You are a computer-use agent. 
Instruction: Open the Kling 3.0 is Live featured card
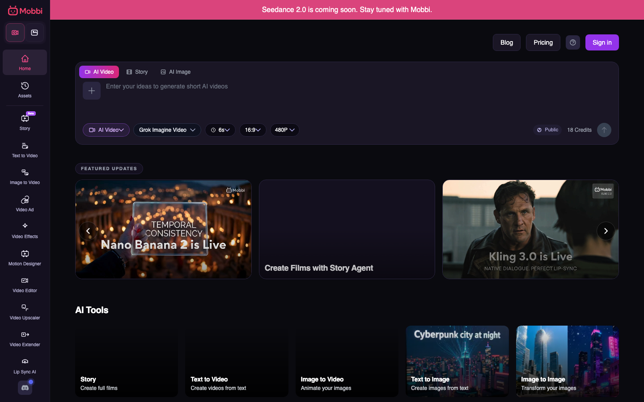[530, 229]
